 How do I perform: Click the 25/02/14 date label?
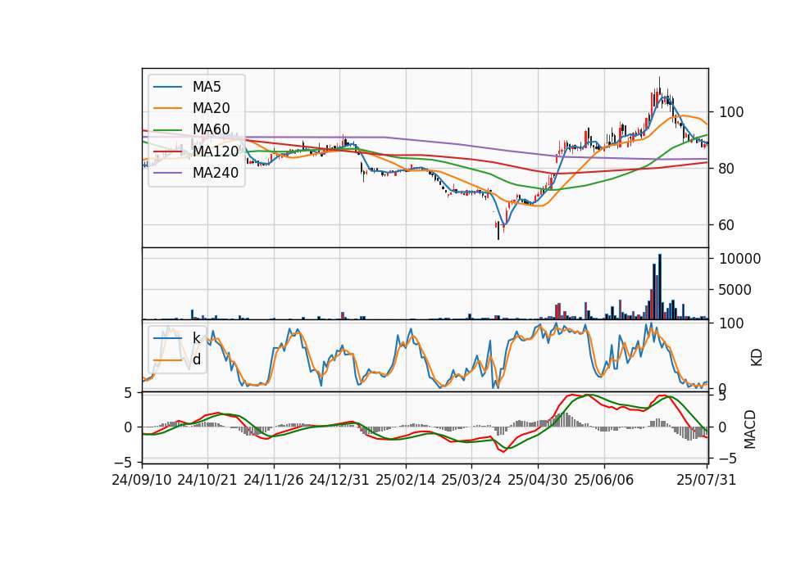406,480
